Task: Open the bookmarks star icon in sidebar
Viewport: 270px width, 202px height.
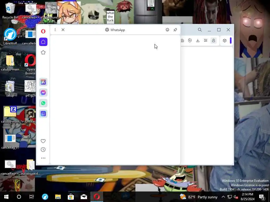Action: coord(43,52)
